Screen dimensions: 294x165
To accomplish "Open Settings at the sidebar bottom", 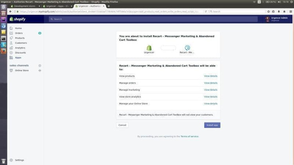I will [20, 160].
